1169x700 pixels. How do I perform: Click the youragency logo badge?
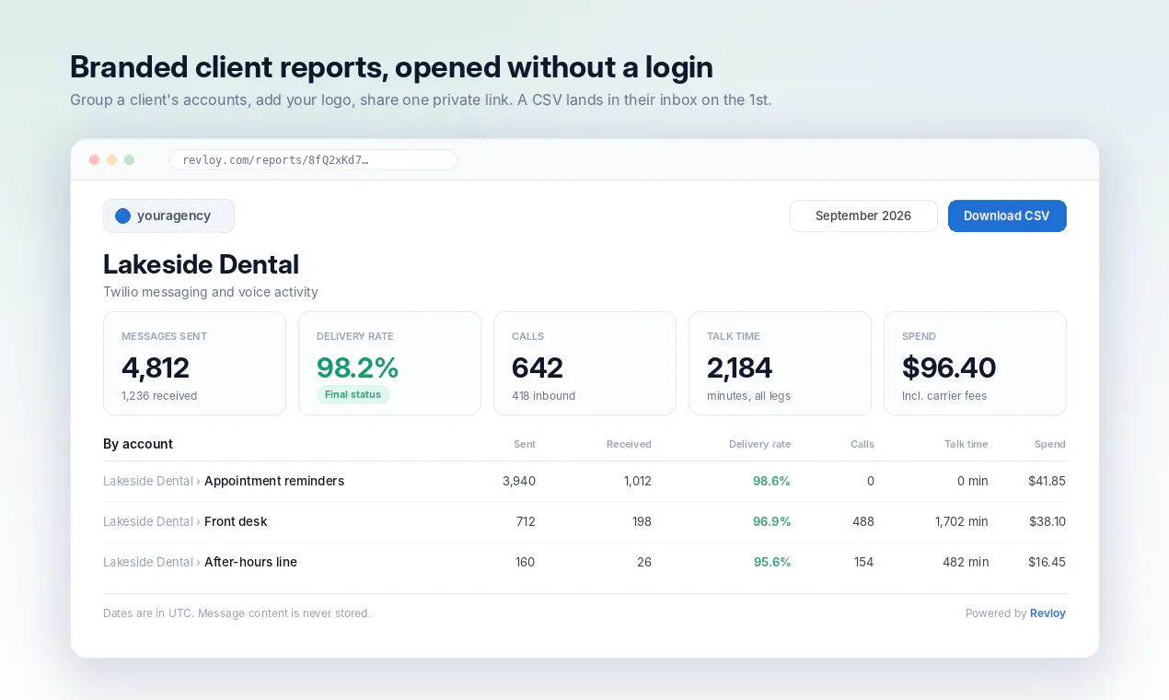click(x=168, y=216)
